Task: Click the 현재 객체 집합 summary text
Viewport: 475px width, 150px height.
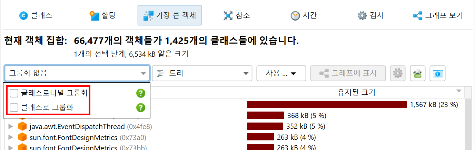Action: coord(151,41)
